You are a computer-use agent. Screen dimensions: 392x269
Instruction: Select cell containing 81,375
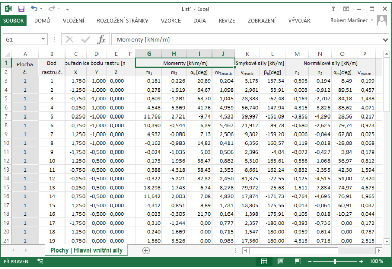[247, 179]
